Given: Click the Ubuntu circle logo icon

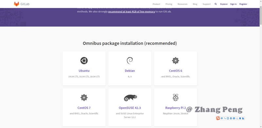Looking at the screenshot, I should point(84,60).
